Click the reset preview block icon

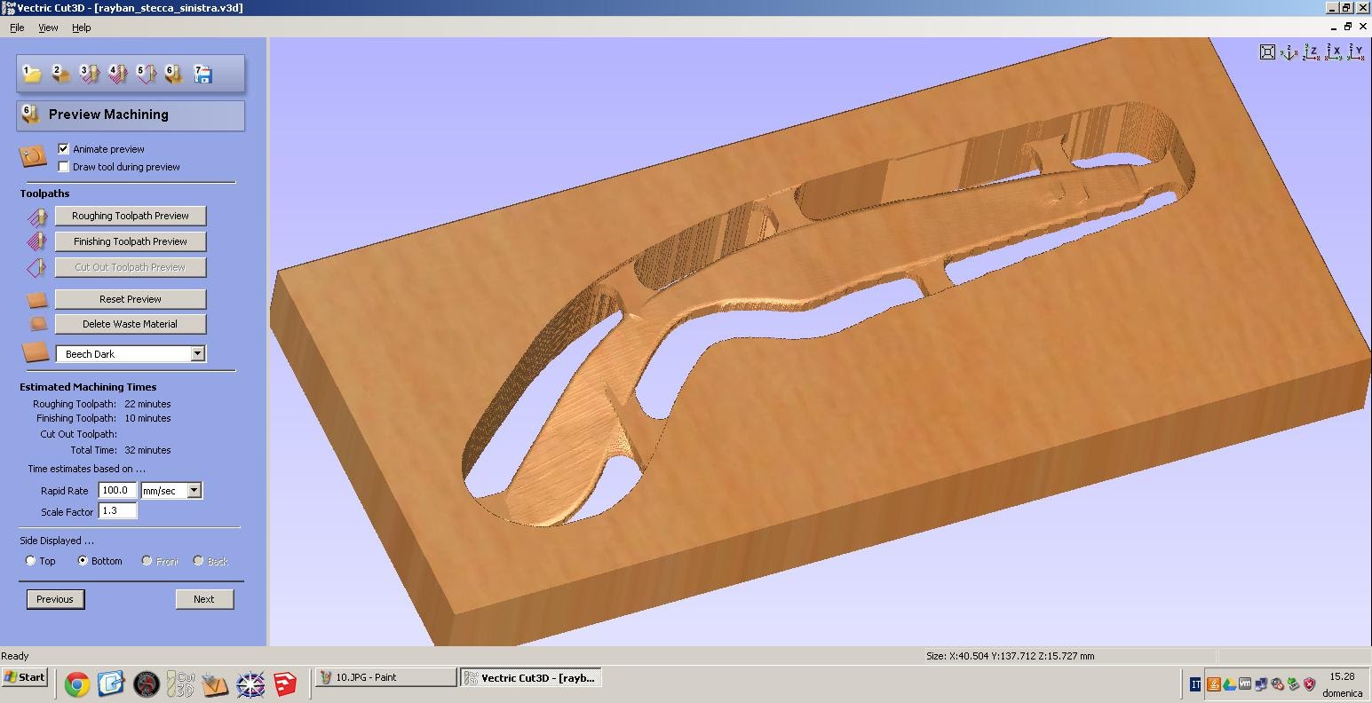[37, 299]
